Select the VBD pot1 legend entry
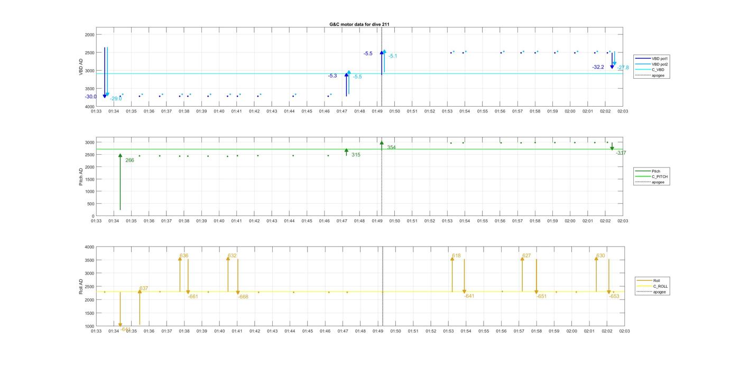 pos(652,58)
